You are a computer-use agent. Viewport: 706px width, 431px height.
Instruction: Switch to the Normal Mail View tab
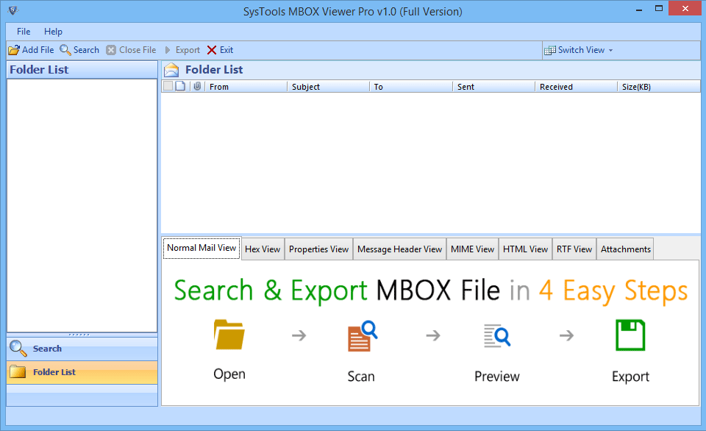click(202, 248)
